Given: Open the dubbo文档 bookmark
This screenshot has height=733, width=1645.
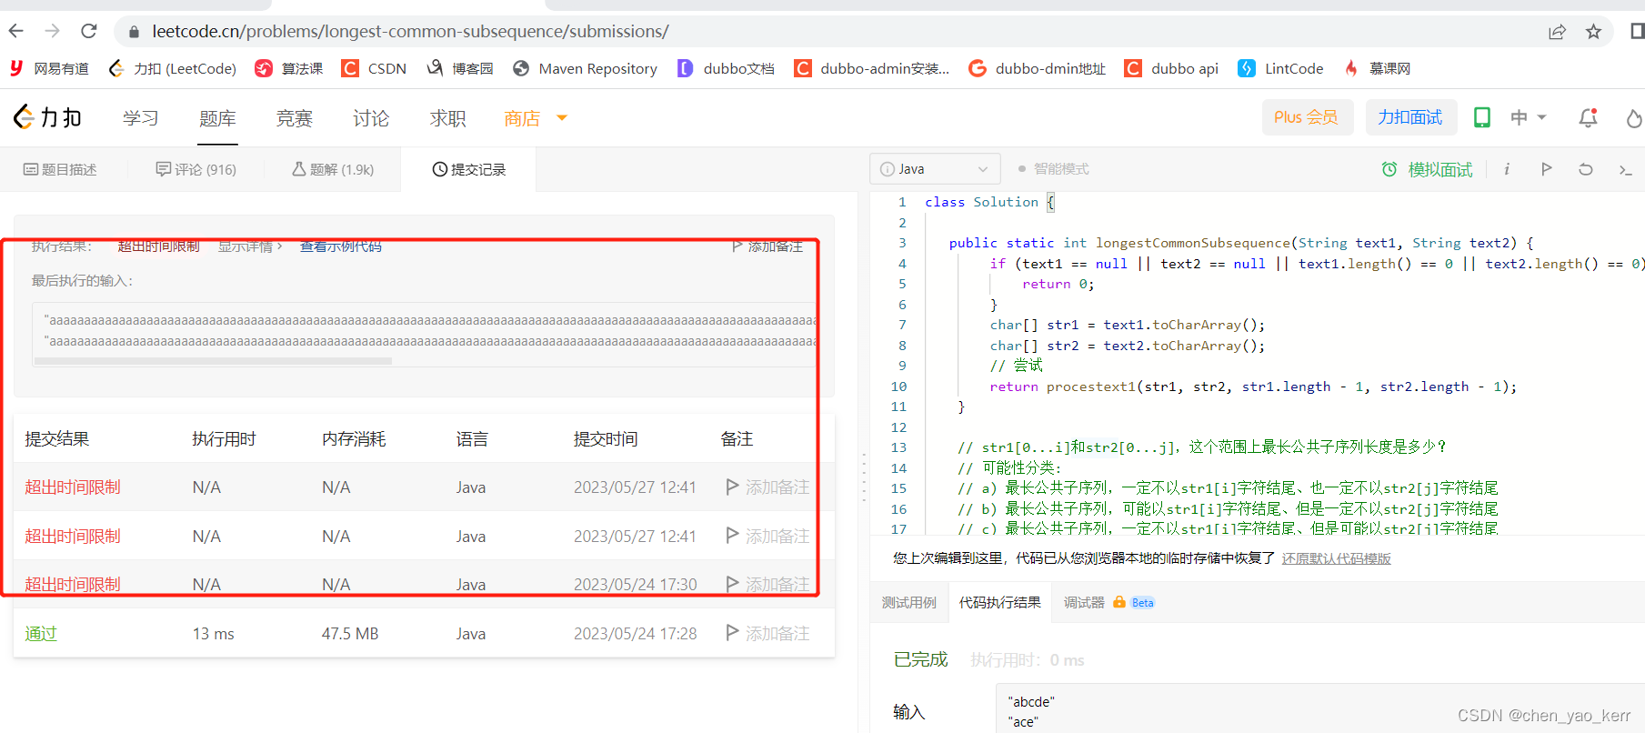Looking at the screenshot, I should point(726,68).
